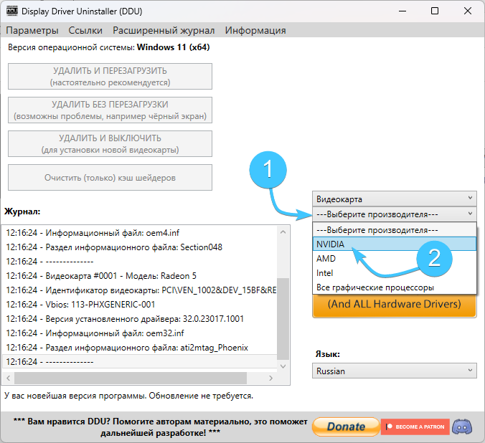The width and height of the screenshot is (485, 443).
Task: Open the Параметры menu
Action: (32, 30)
